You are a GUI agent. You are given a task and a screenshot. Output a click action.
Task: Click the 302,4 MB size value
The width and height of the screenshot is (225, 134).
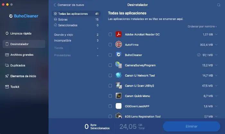pos(206,44)
